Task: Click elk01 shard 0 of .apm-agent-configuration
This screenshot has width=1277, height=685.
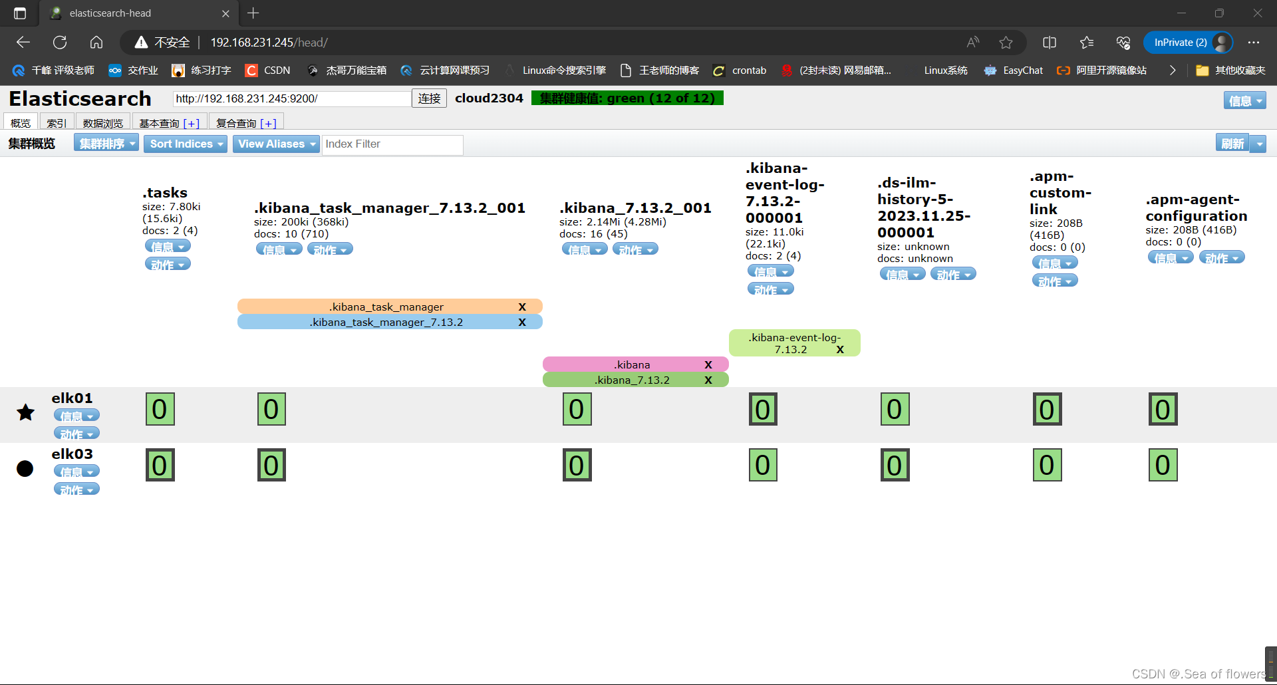Action: [x=1163, y=409]
